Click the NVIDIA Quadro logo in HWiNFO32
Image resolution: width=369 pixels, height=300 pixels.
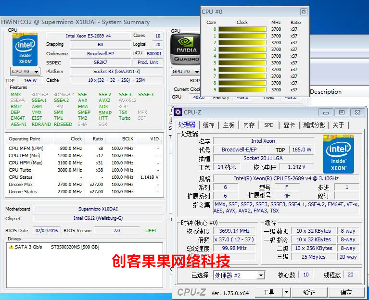pos(185,50)
